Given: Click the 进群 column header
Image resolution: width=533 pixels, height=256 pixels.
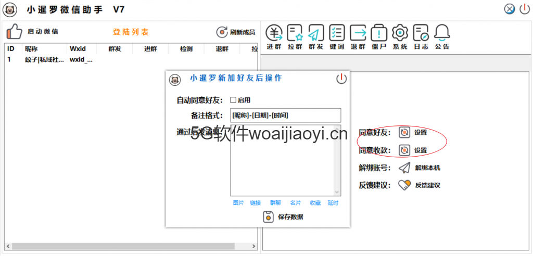Looking at the screenshot, I should tap(150, 48).
